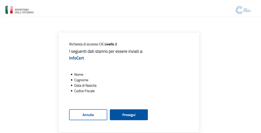Click the red stripe of the flag logo
Viewport: 261px width, 133px height.
point(11,10)
